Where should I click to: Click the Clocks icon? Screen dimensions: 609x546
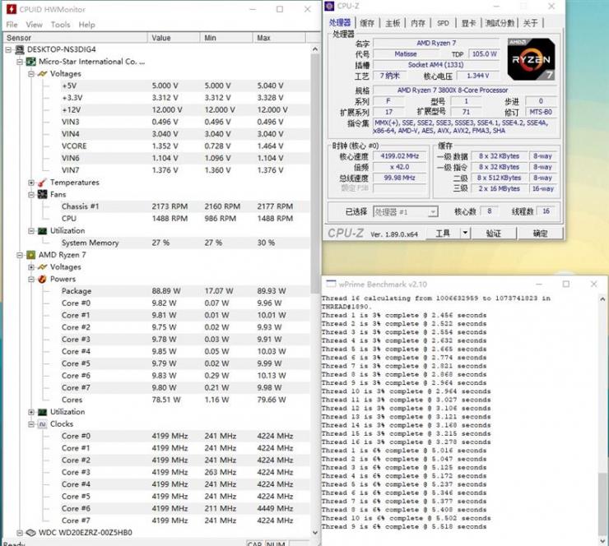[42, 424]
